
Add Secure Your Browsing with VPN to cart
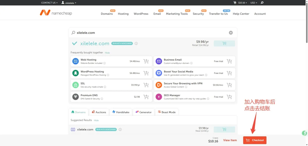tap(229, 85)
